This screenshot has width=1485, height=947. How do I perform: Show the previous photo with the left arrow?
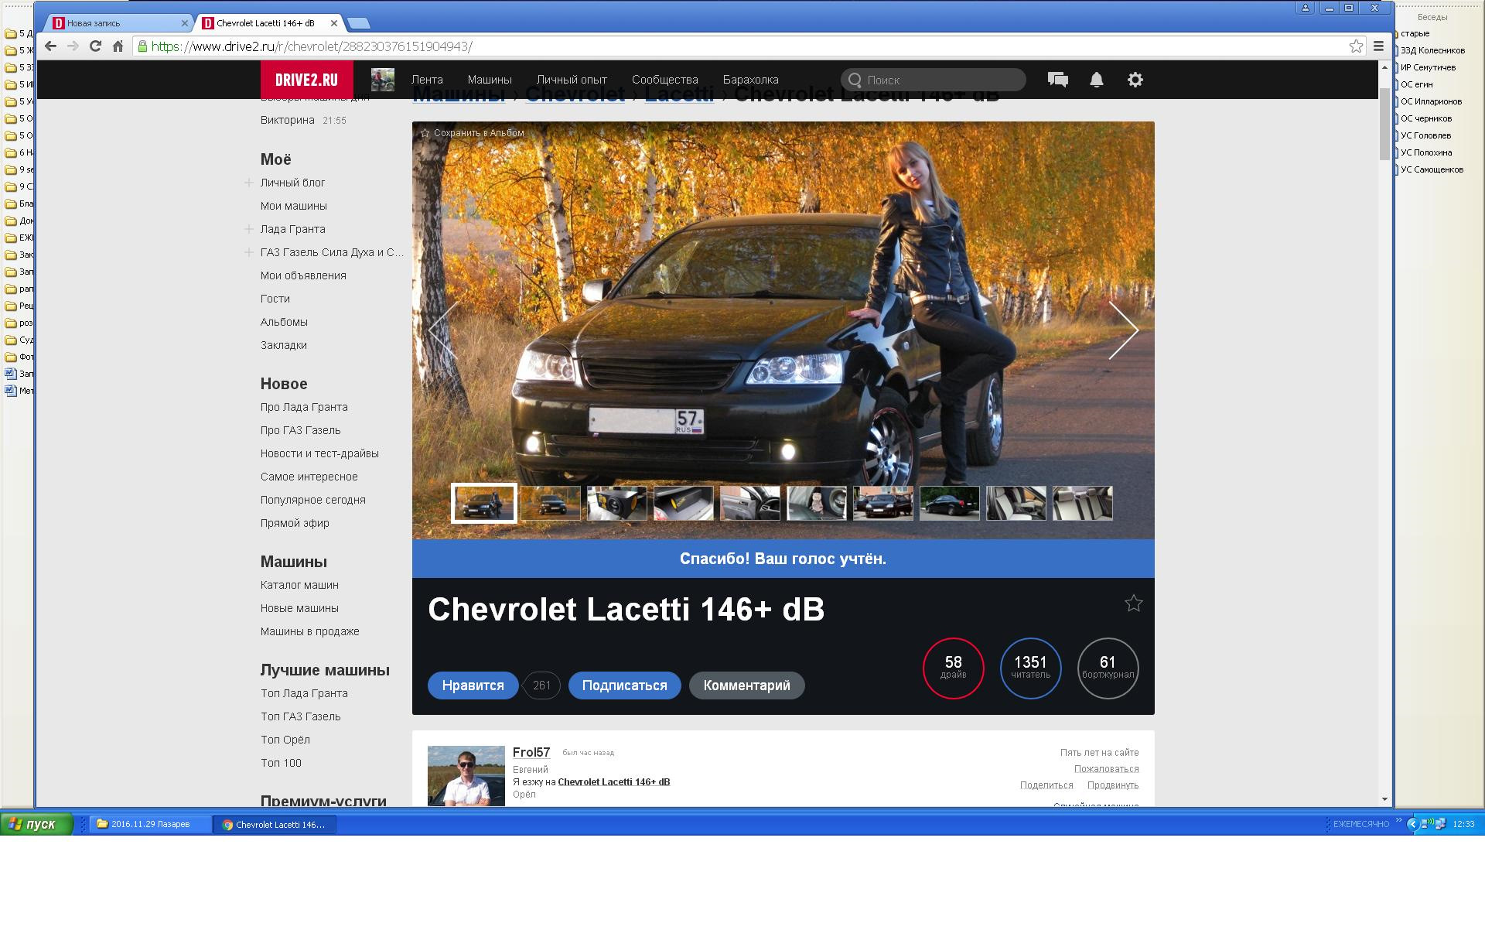(443, 330)
